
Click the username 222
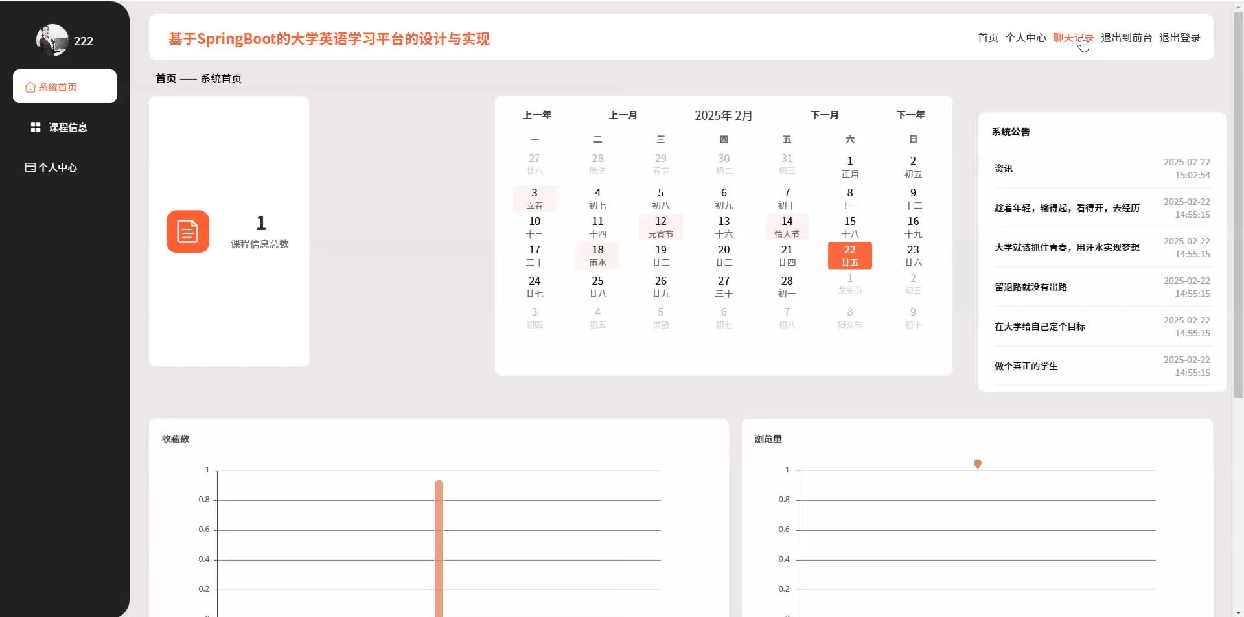[x=84, y=41]
